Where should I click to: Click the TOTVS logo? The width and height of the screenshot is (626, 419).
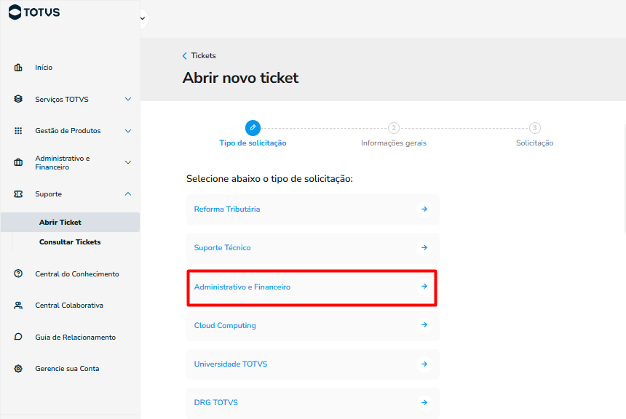[34, 12]
